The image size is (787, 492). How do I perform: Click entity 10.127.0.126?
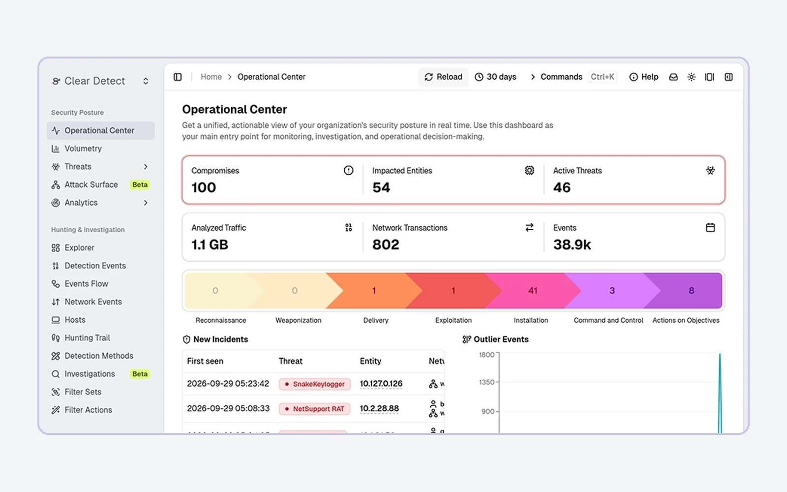pyautogui.click(x=381, y=384)
